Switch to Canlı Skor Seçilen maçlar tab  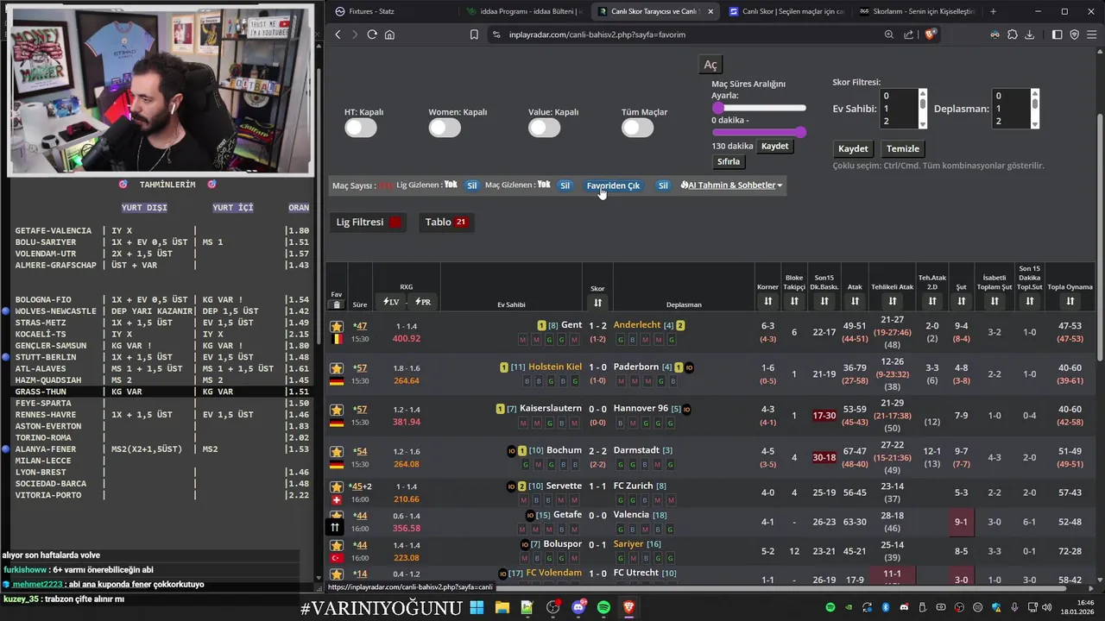pos(785,11)
